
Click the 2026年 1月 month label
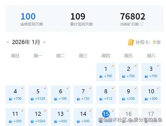pyautogui.click(x=26, y=42)
